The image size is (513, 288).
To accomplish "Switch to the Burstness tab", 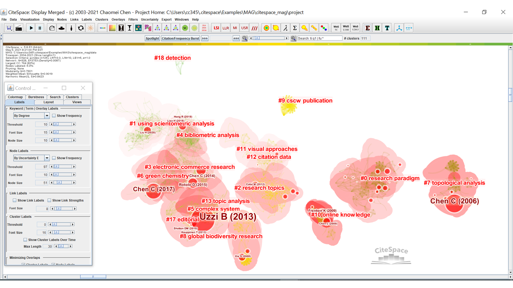I will [36, 97].
